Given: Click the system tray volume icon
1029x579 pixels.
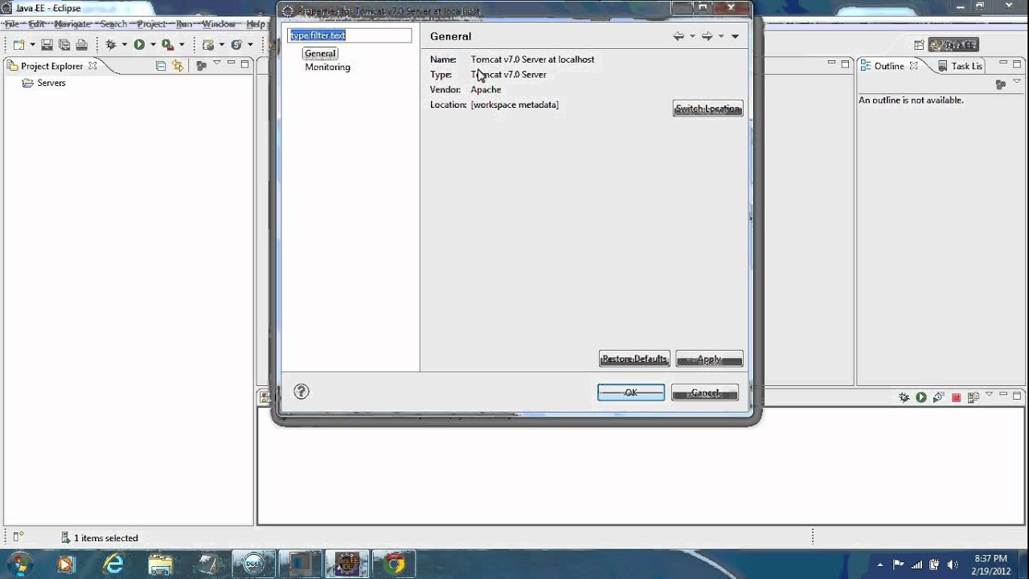Looking at the screenshot, I should pos(953,565).
